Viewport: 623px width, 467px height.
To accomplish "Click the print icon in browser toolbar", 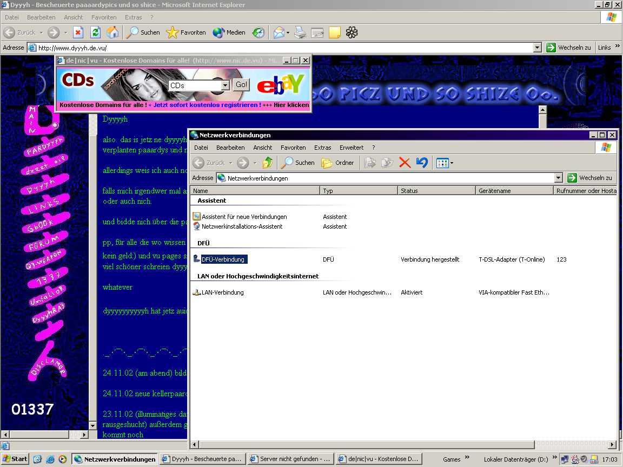I will coord(300,32).
